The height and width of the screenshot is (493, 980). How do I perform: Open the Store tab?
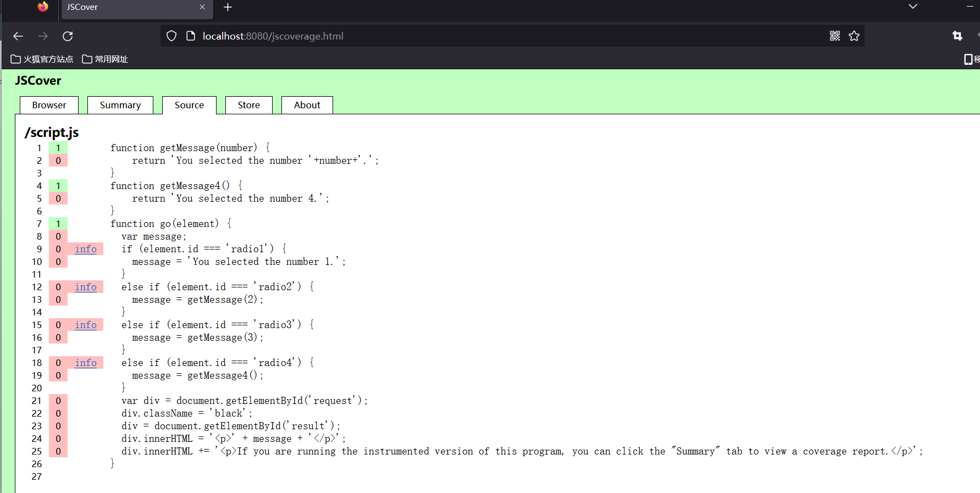[x=249, y=105]
